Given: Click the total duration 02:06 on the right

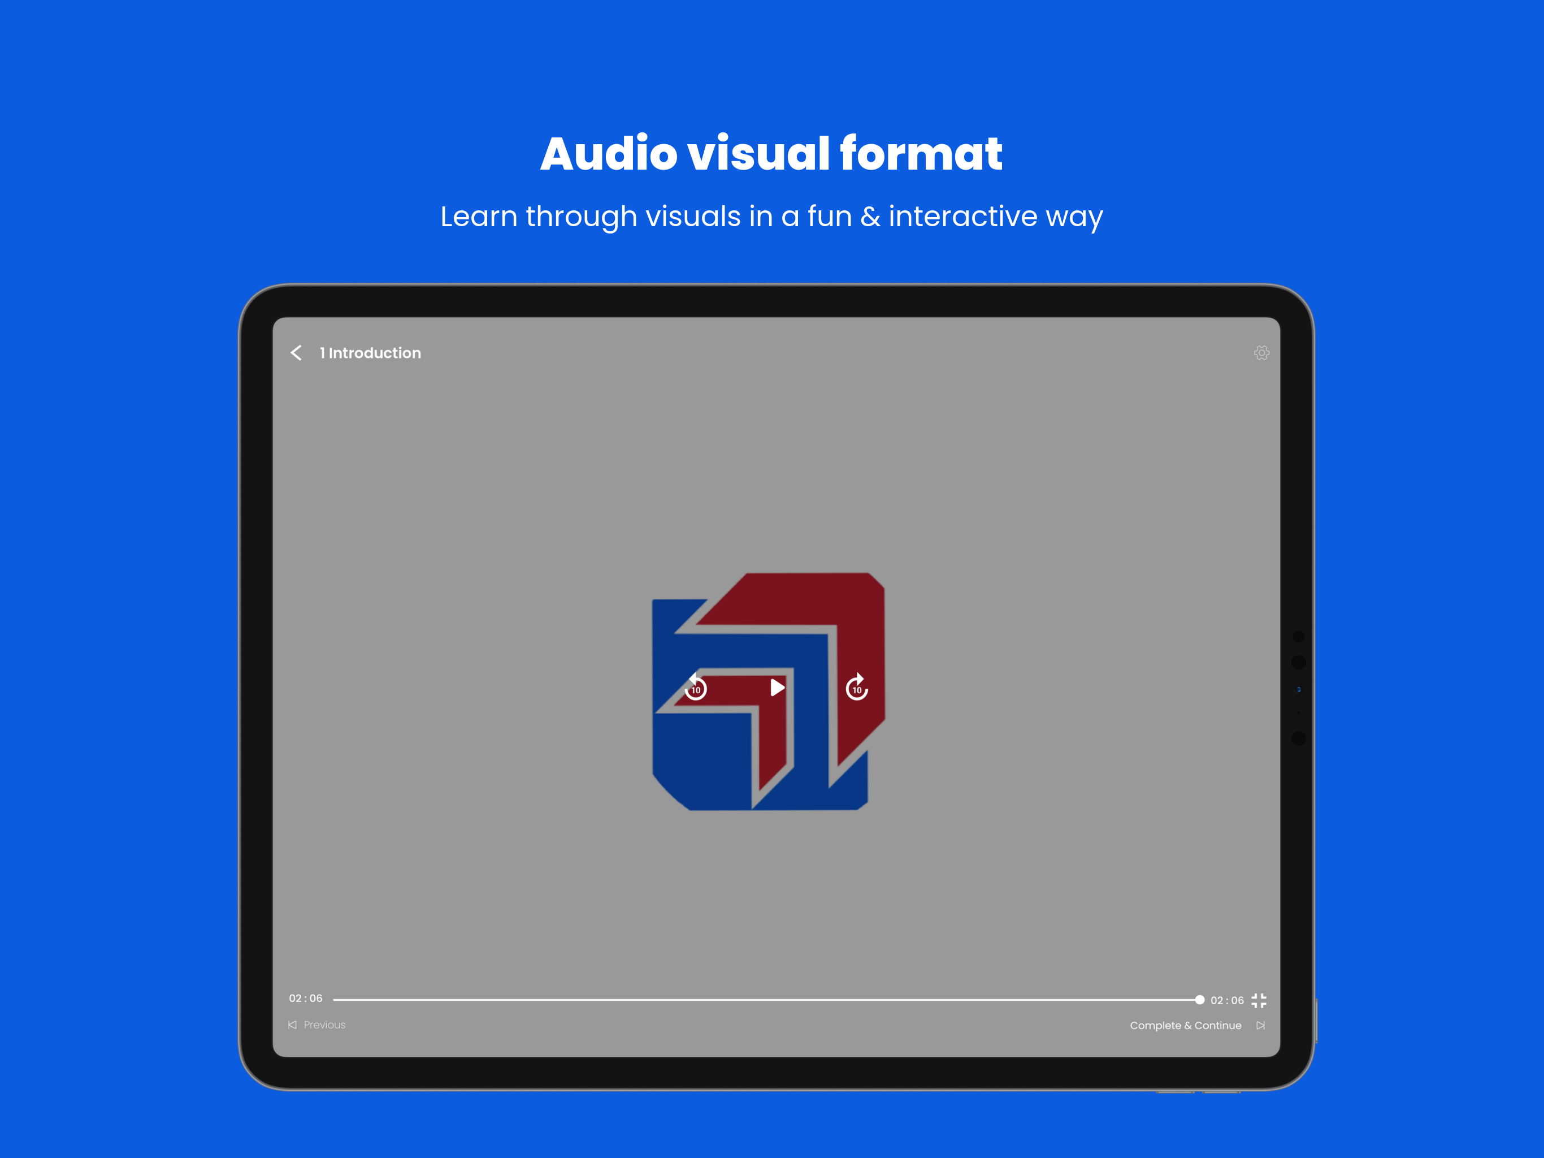Looking at the screenshot, I should point(1227,1000).
